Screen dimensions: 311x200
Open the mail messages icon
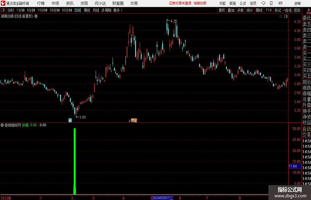(280, 3)
